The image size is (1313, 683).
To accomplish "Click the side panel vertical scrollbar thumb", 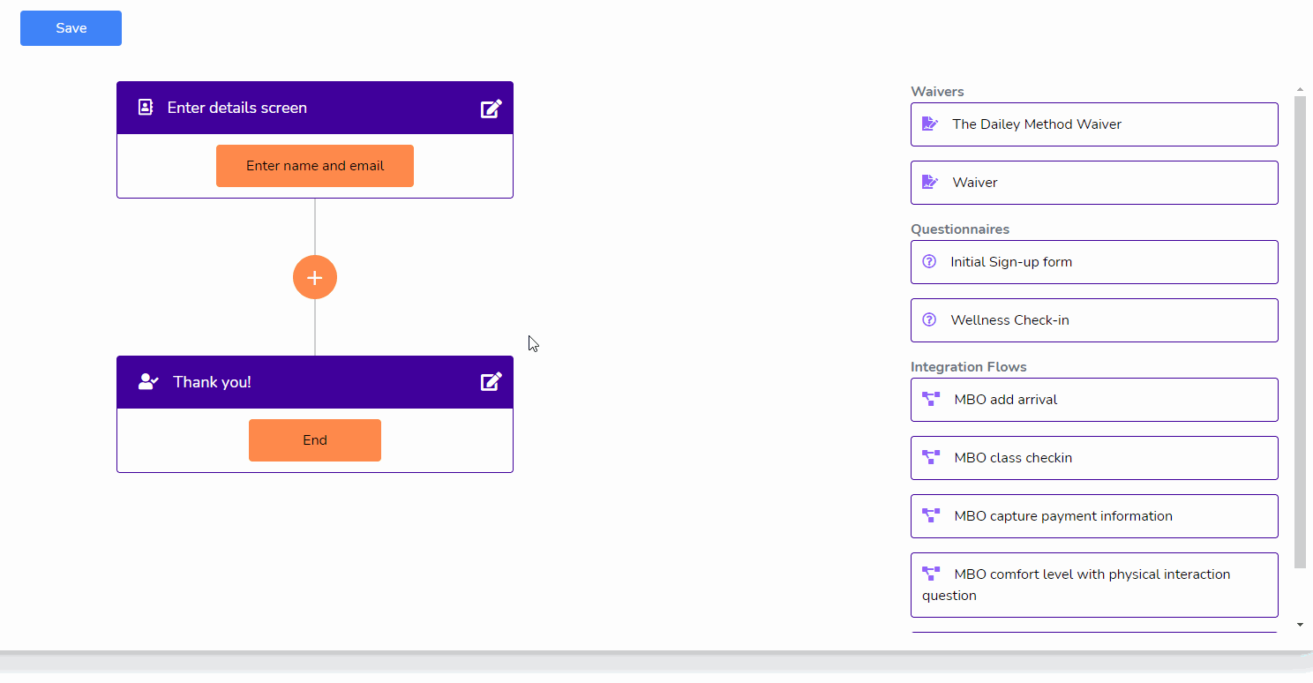I will (x=1300, y=331).
